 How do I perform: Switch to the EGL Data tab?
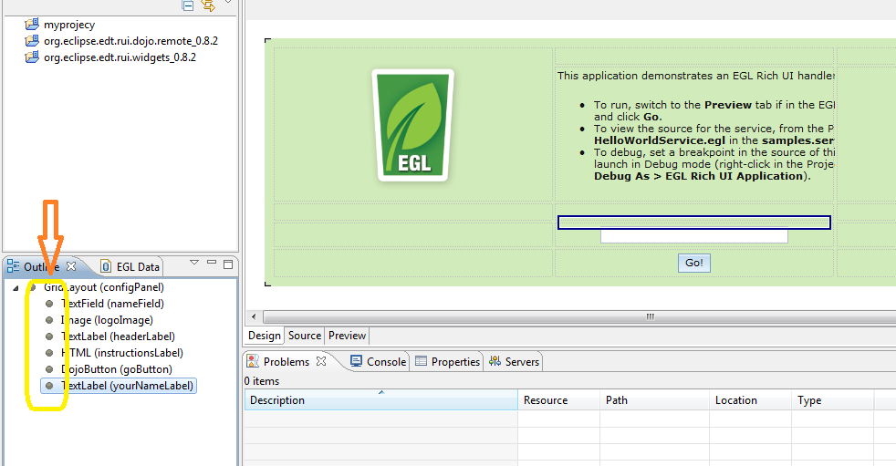[x=130, y=266]
